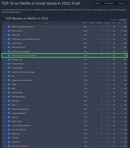Open the Spider-Man: No Way Home link
This screenshot has width=130, height=148.
click(x=22, y=80)
